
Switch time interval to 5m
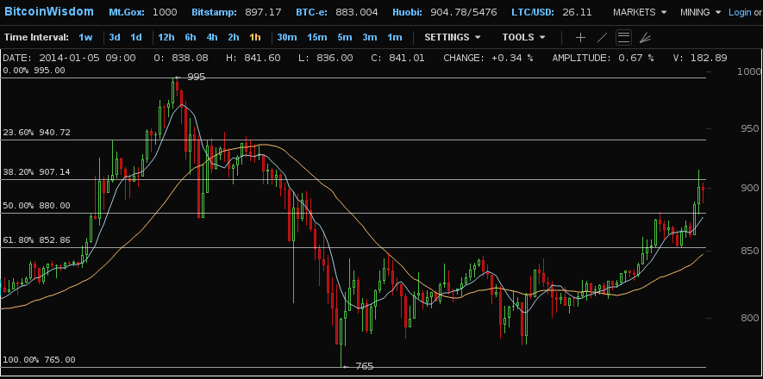345,37
